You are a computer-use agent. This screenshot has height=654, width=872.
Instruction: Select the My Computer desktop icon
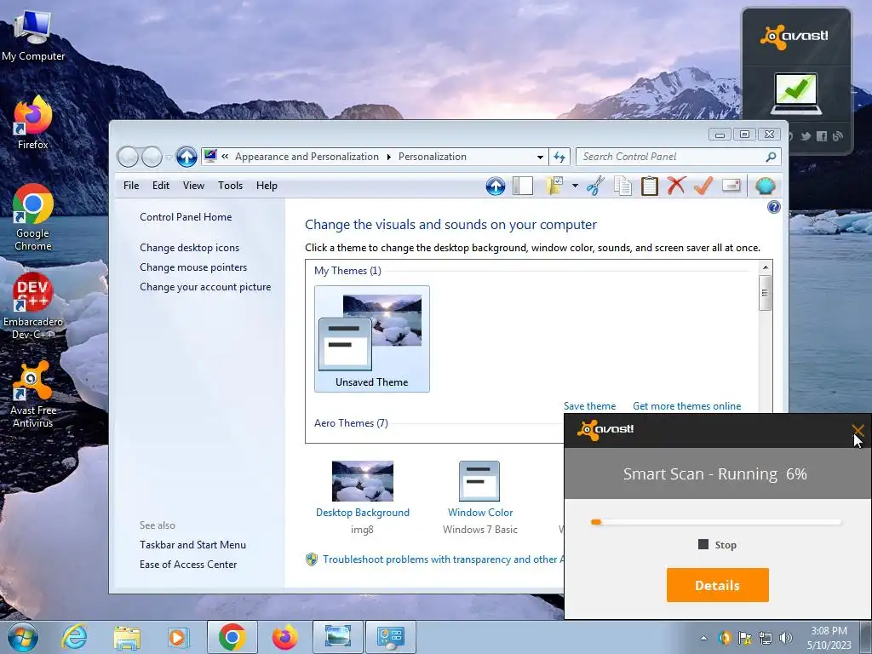tap(33, 34)
